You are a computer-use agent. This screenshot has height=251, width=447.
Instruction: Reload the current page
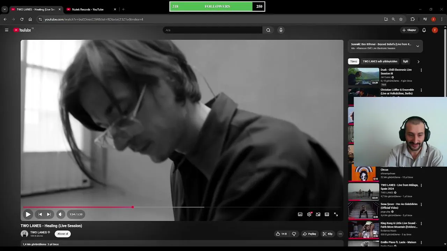(x=22, y=19)
